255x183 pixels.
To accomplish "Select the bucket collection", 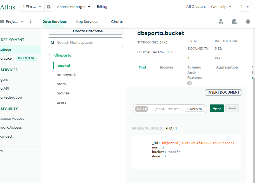I will (x=64, y=65).
